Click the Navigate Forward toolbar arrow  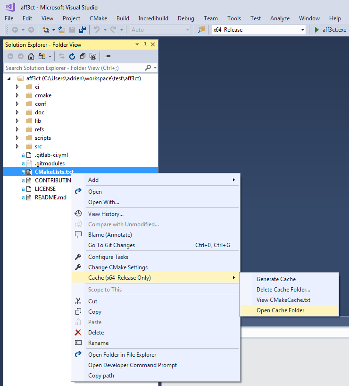point(31,30)
